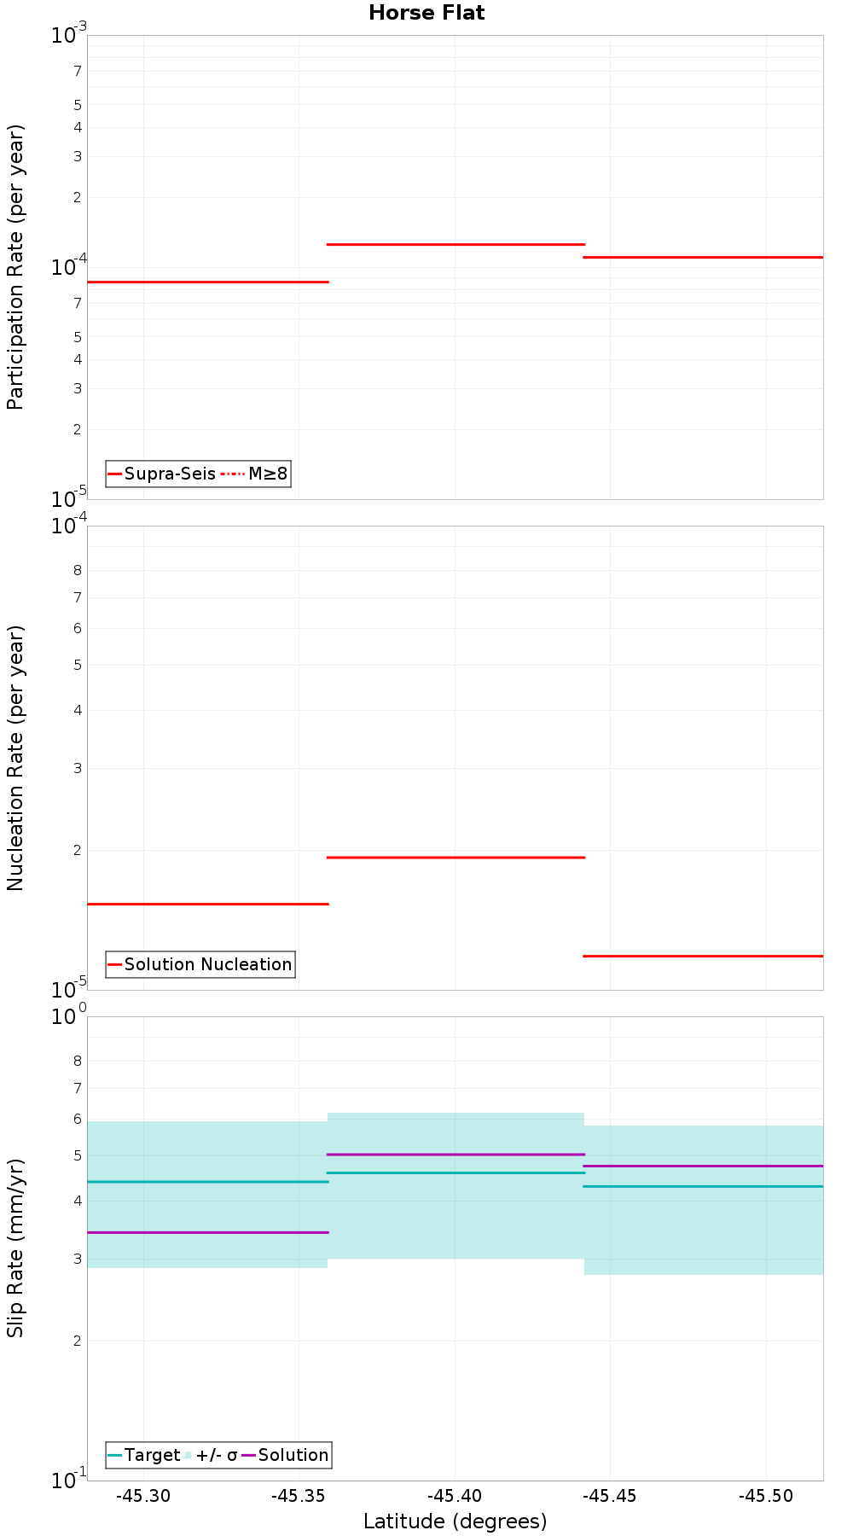The height and width of the screenshot is (1536, 853).
Task: Click the -45.50 latitude tick label
Action: [x=766, y=1495]
